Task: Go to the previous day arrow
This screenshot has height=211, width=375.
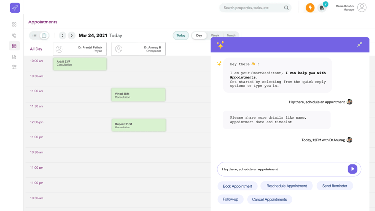Action: tap(62, 35)
